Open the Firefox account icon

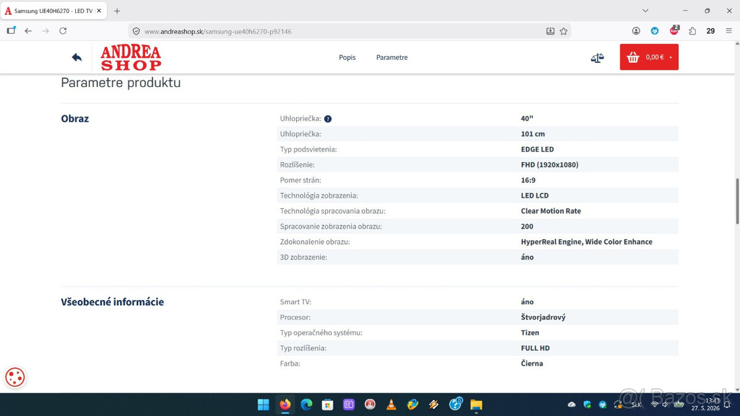636,31
